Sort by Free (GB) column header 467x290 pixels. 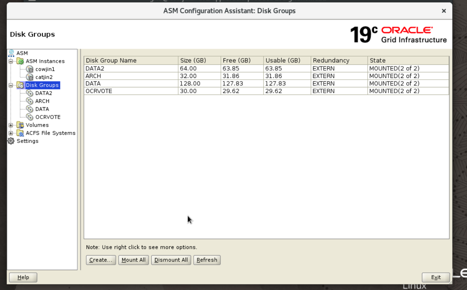pos(242,60)
